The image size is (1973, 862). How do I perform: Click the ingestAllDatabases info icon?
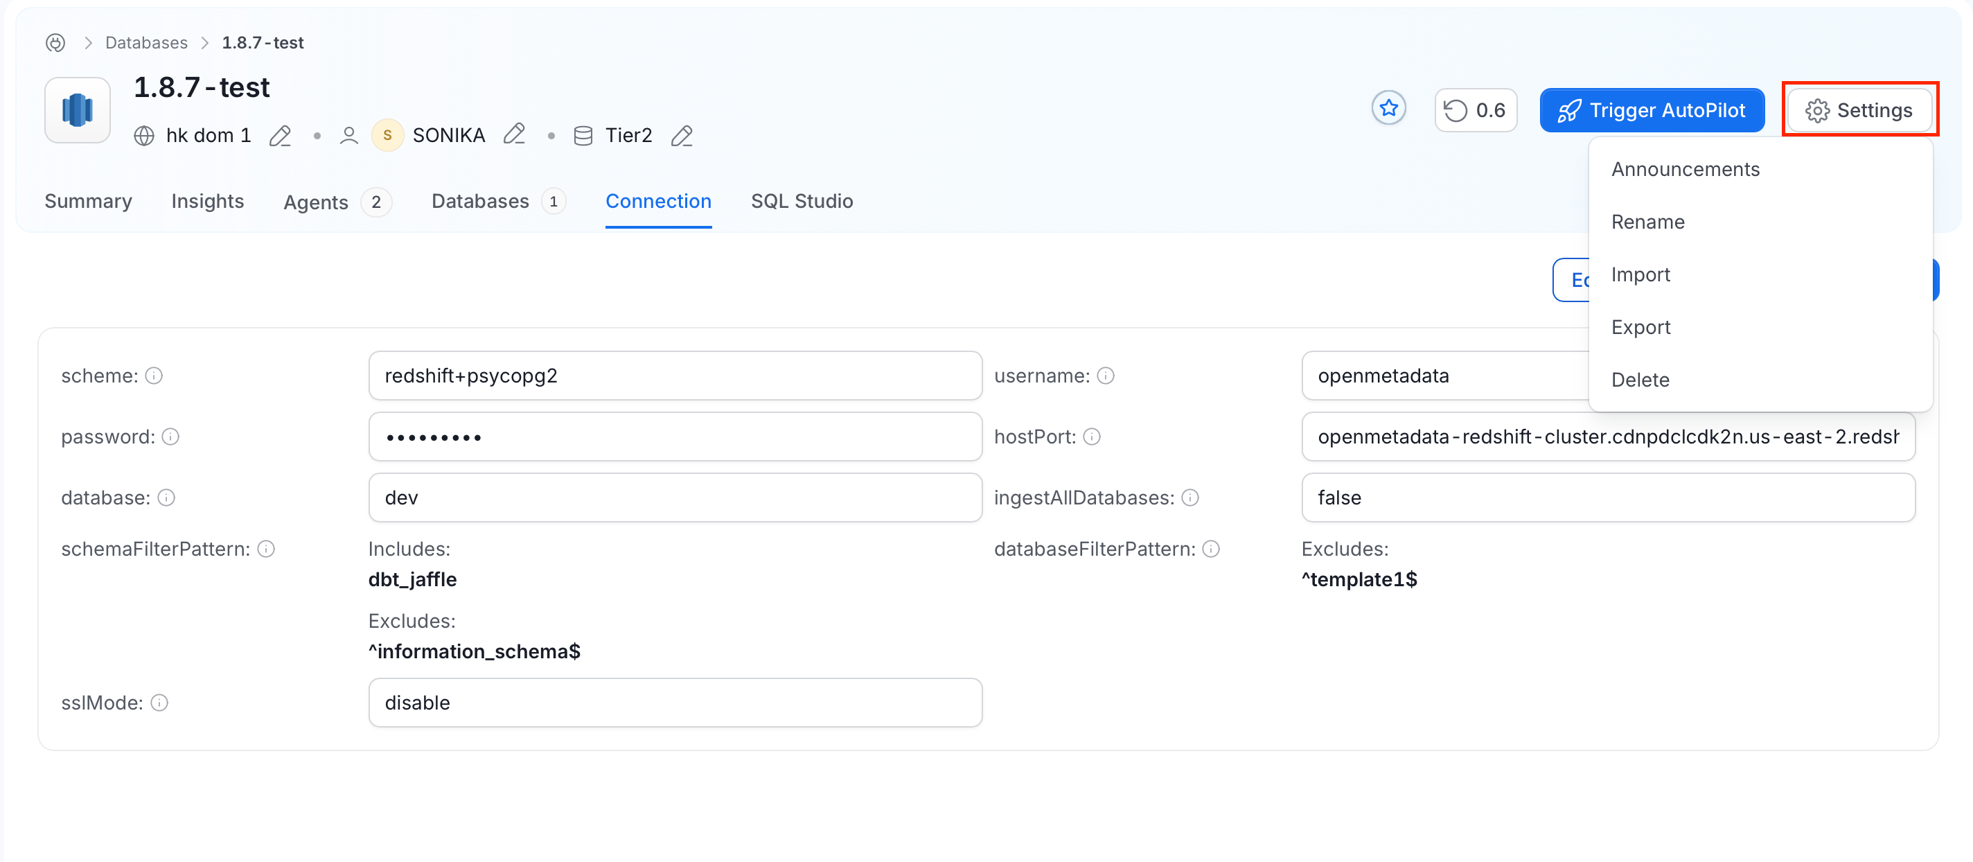pos(1190,498)
